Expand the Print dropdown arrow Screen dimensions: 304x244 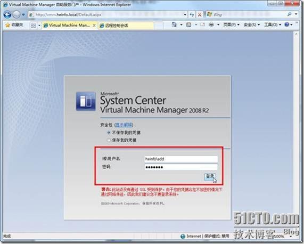click(218, 25)
